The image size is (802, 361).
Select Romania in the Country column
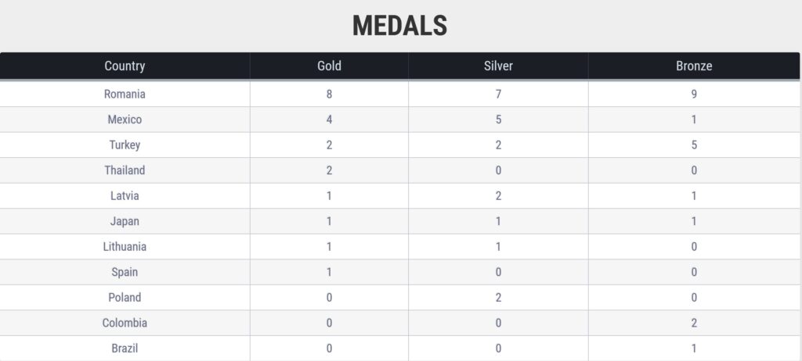click(125, 95)
